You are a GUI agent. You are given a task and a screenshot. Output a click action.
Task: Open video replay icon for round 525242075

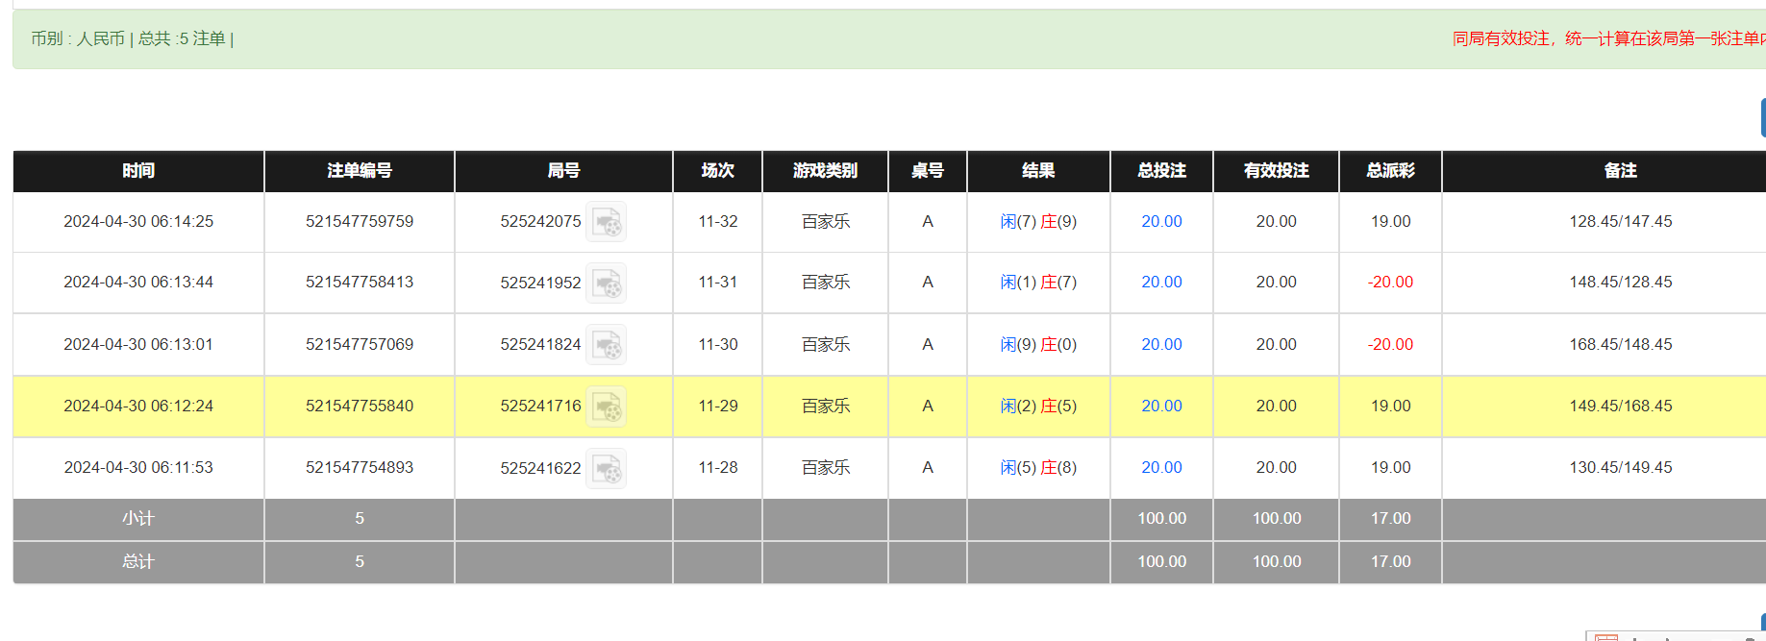point(607,222)
